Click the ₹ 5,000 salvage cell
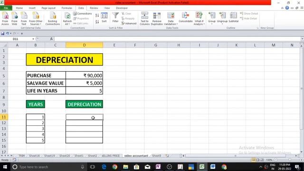Screen dimensions: 304x171 [85, 83]
